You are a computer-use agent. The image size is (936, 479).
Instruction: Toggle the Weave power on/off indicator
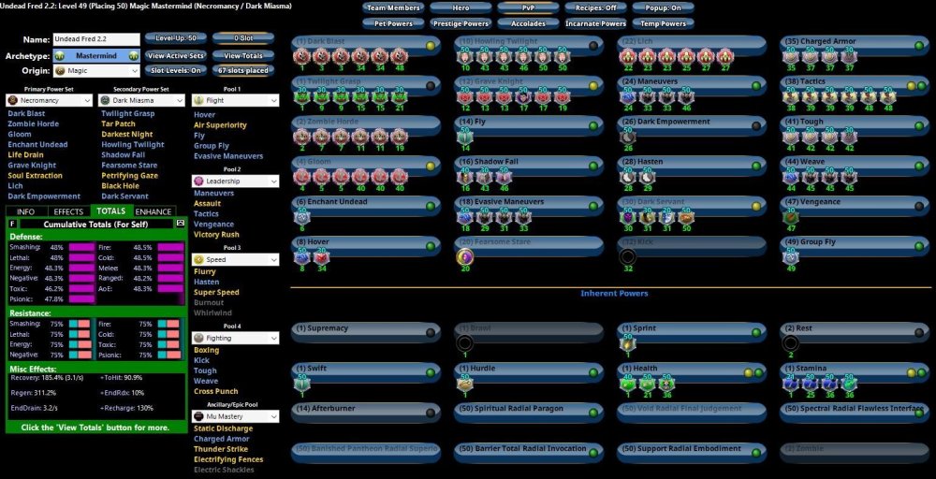919,164
